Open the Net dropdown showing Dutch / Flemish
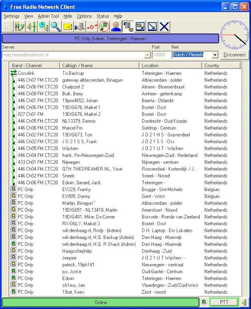 (215, 55)
